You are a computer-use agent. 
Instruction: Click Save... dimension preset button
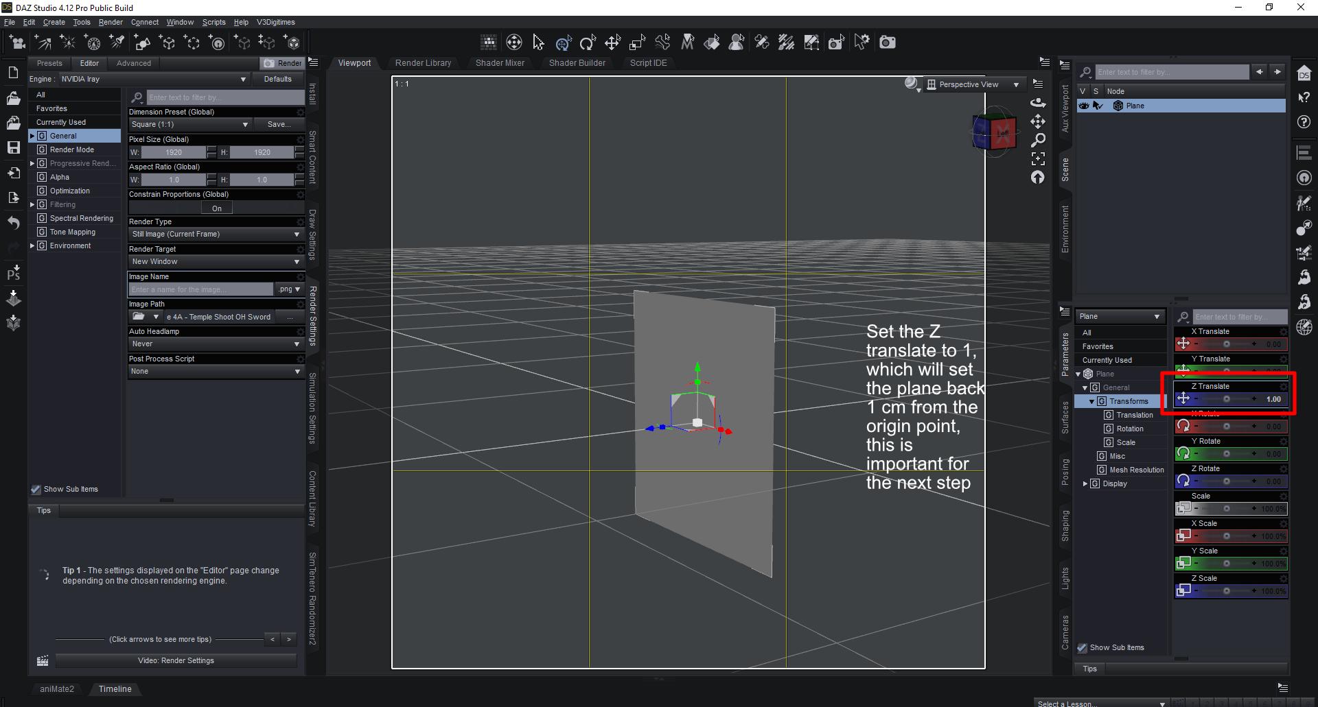(279, 125)
